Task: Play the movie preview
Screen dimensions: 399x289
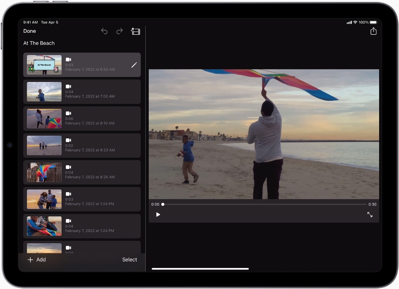Action: tap(158, 215)
